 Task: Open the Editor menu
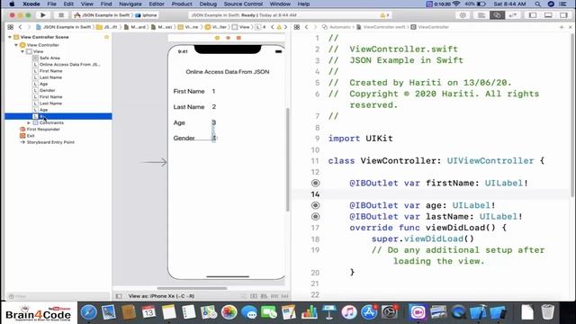pyautogui.click(x=157, y=4)
